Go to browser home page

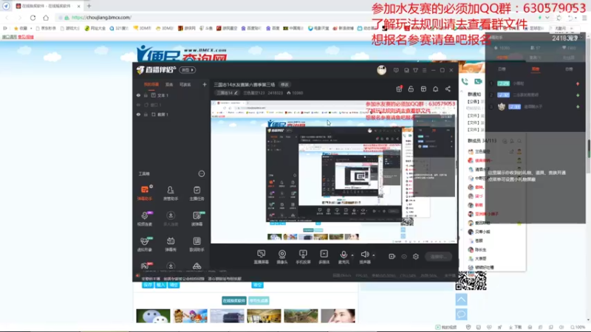coord(46,17)
